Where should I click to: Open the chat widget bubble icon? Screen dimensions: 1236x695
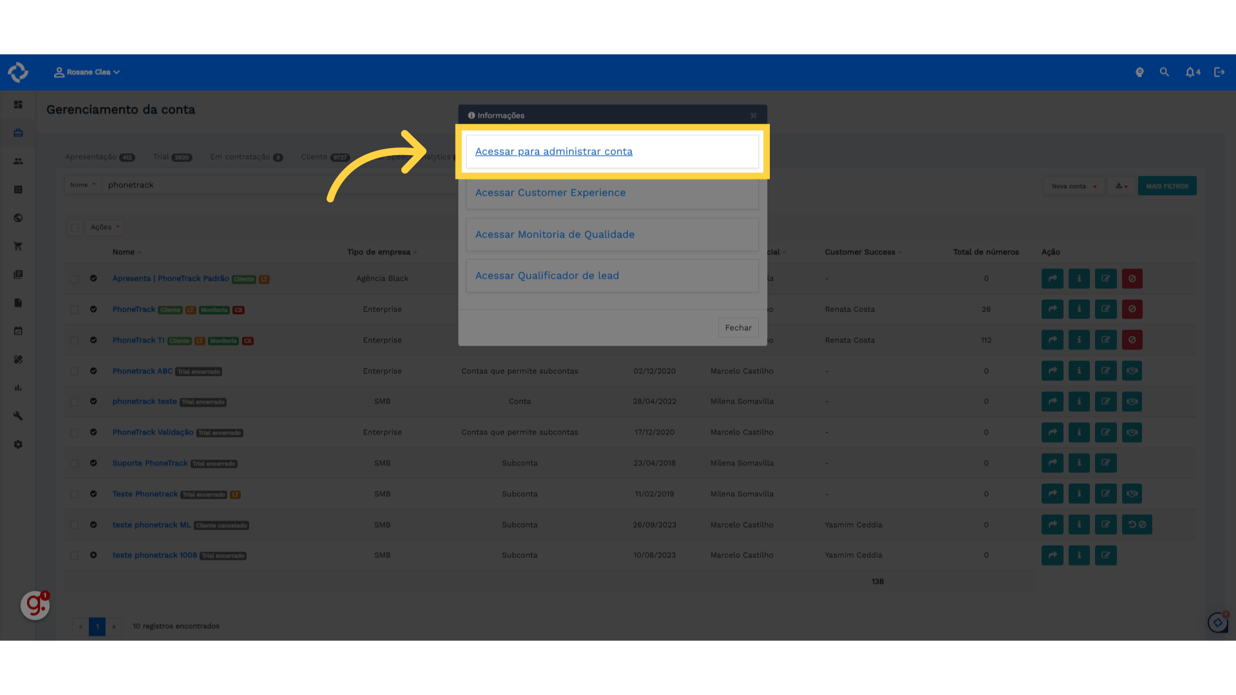pos(1218,622)
